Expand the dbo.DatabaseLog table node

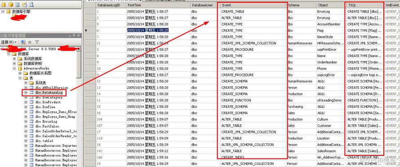click(x=26, y=92)
